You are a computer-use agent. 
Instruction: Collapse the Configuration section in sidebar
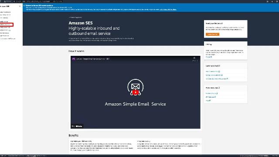tap(4, 21)
